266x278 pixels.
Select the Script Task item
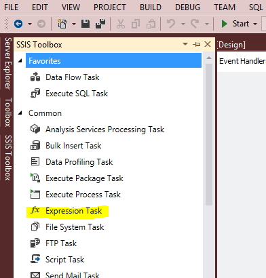[x=58, y=260]
